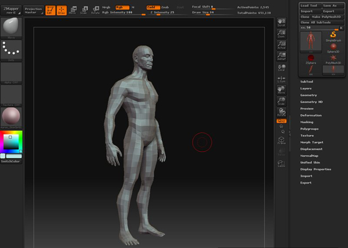Activate Edit mode in the top toolbar
This screenshot has height=248, width=348.
[x=50, y=10]
